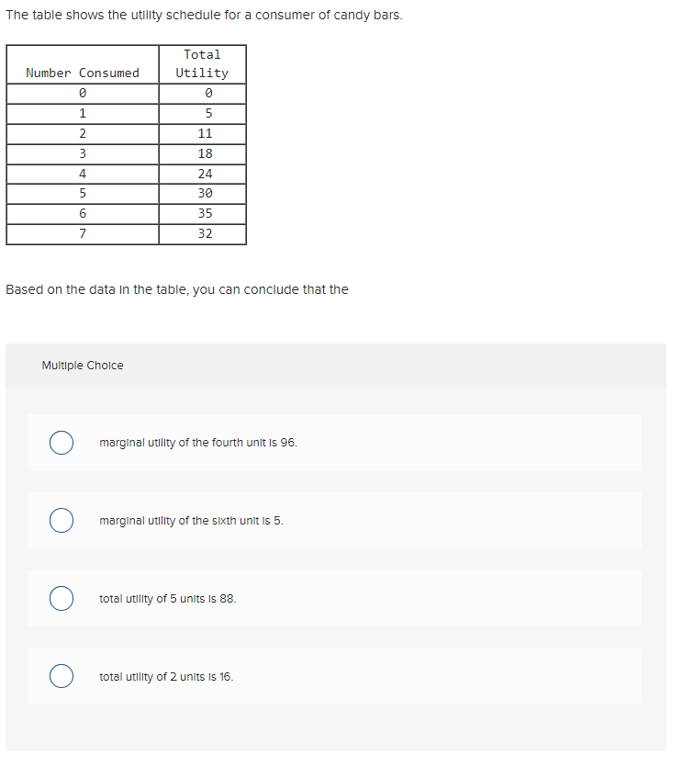Click the table cell showing utility value 35
The image size is (682, 767).
pyautogui.click(x=202, y=213)
